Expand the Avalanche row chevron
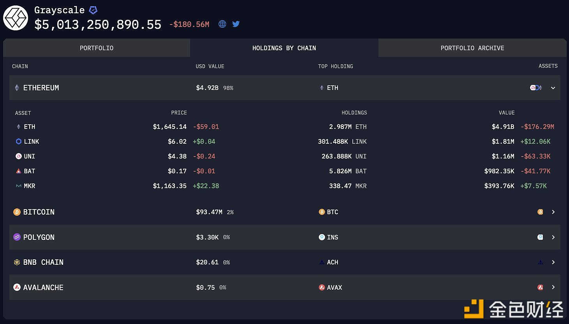The height and width of the screenshot is (324, 569). pyautogui.click(x=553, y=287)
